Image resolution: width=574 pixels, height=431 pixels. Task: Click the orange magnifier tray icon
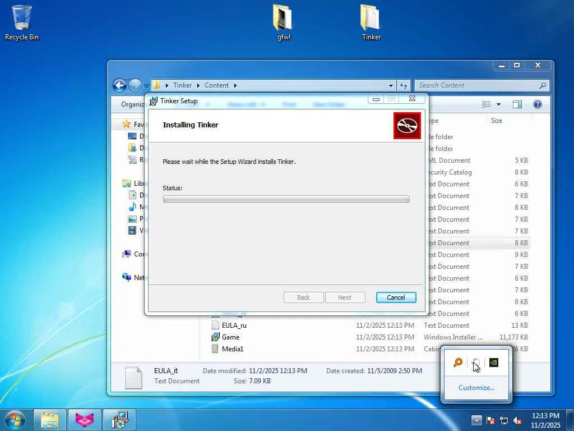[458, 363]
